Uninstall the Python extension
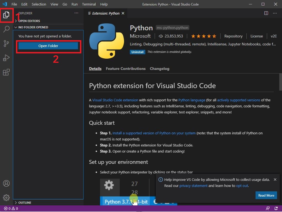This screenshot has width=282, height=212. pyautogui.click(x=137, y=52)
